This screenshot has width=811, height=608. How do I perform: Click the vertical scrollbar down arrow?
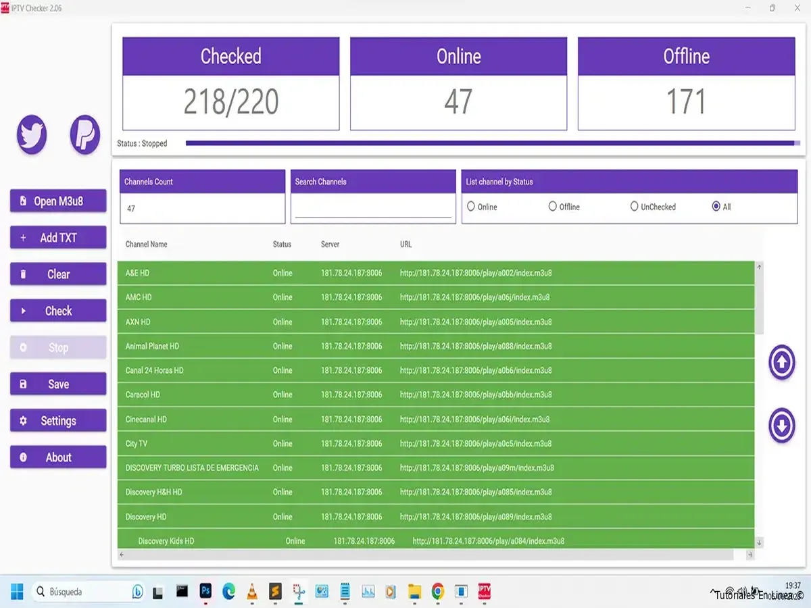point(759,542)
